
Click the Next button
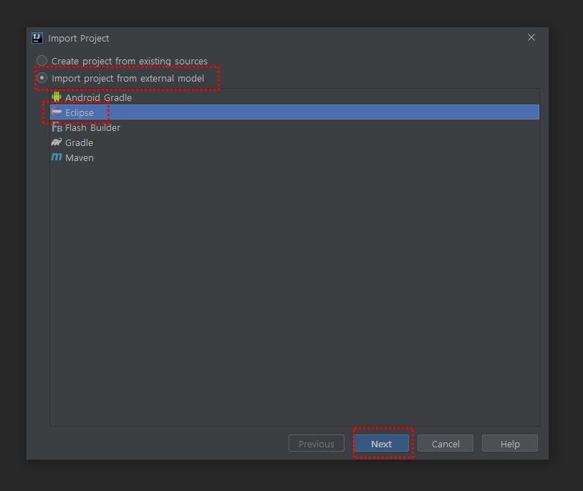click(x=381, y=444)
